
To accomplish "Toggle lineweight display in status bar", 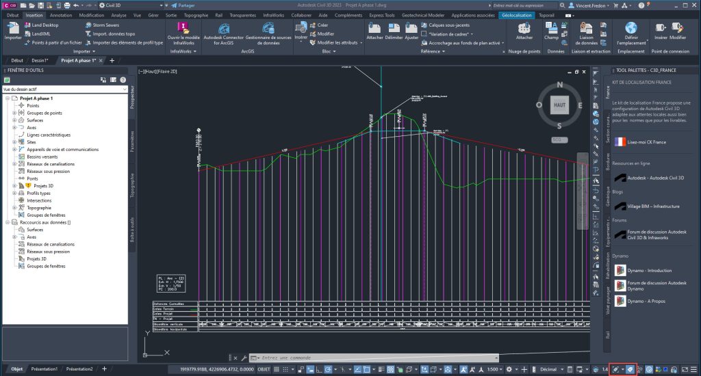I will coord(381,369).
